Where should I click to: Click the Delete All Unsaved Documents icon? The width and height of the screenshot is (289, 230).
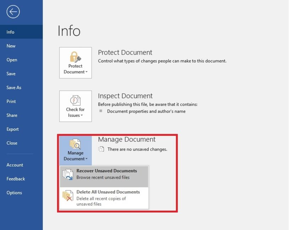tap(68, 196)
